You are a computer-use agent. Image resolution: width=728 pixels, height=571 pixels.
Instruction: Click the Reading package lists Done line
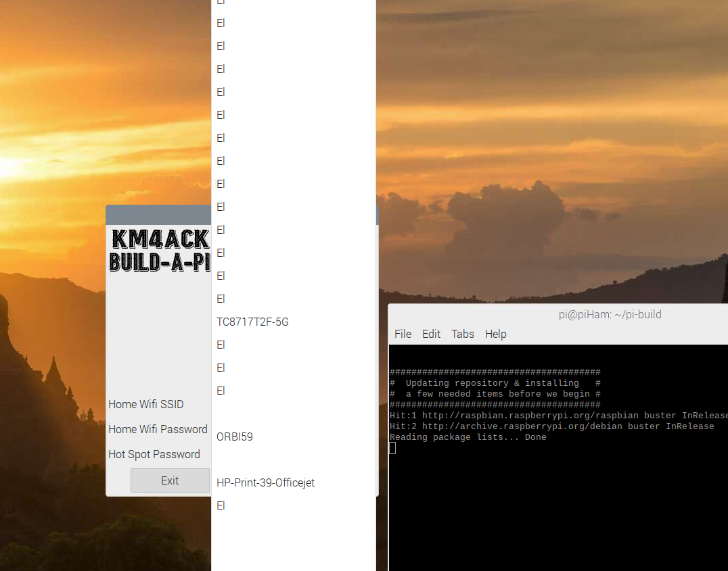(467, 437)
